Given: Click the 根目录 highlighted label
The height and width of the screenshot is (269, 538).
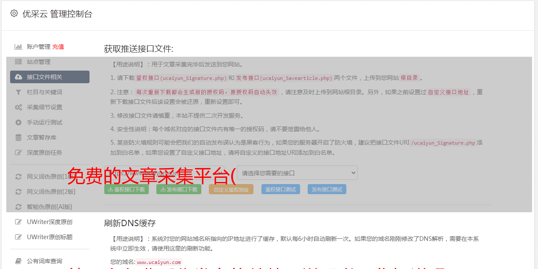Looking at the screenshot, I should click(409, 78).
